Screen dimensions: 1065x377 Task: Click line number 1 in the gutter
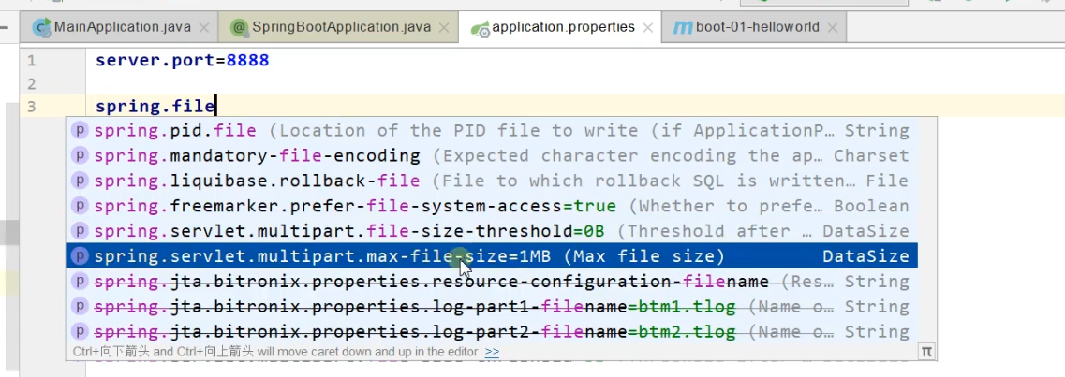click(31, 61)
